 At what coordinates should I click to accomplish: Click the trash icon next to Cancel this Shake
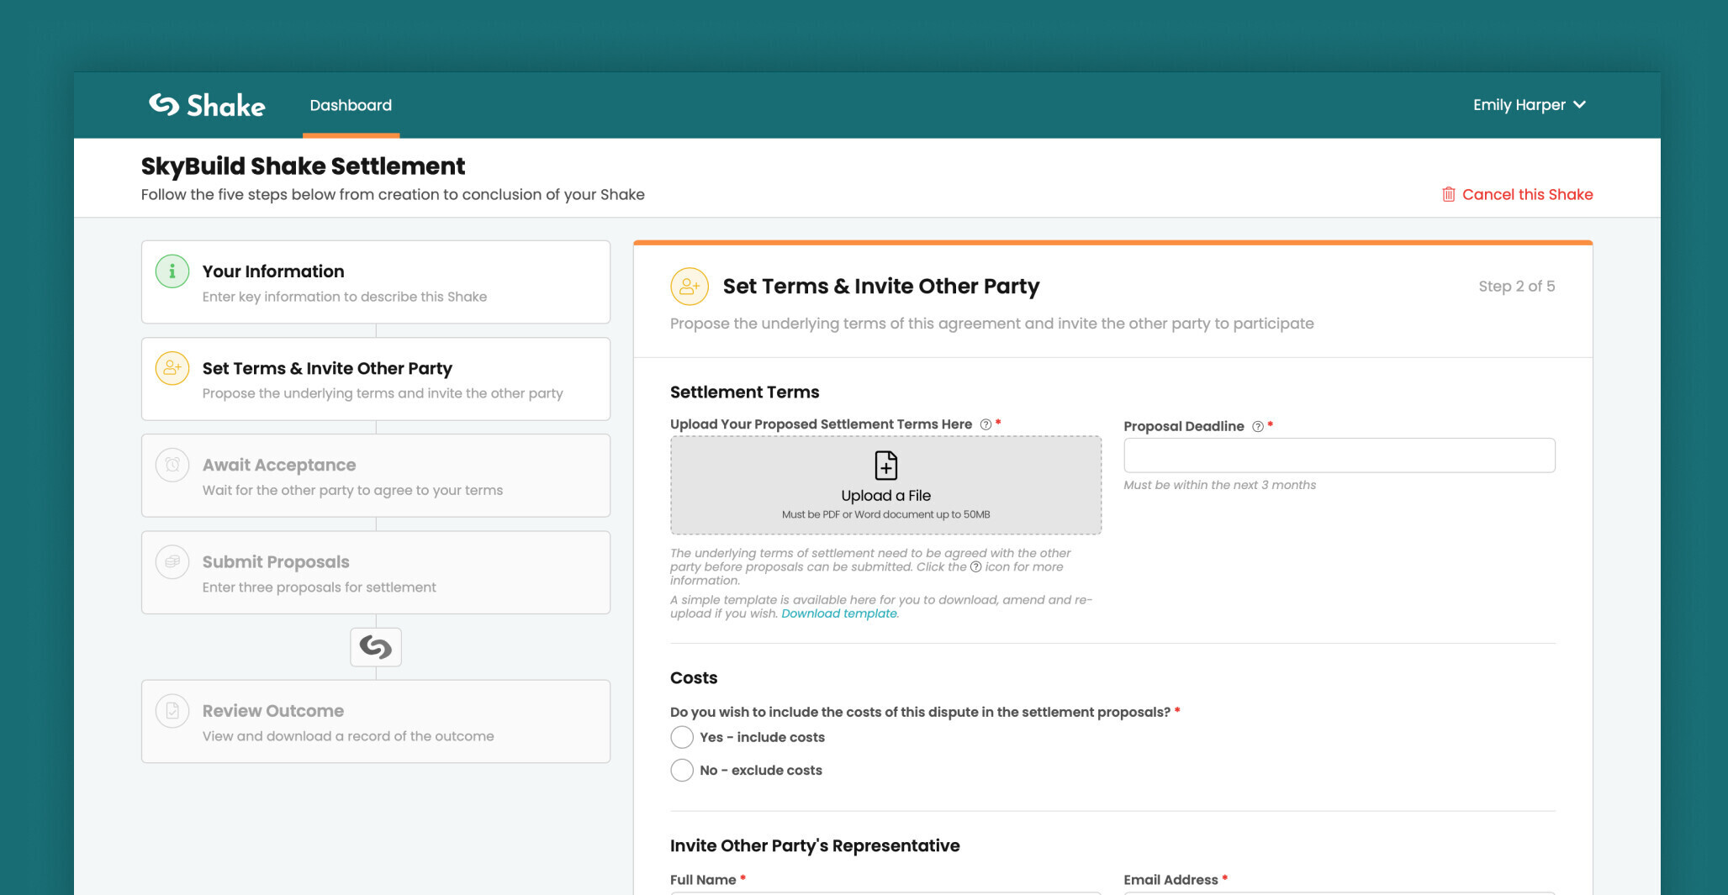1448,193
